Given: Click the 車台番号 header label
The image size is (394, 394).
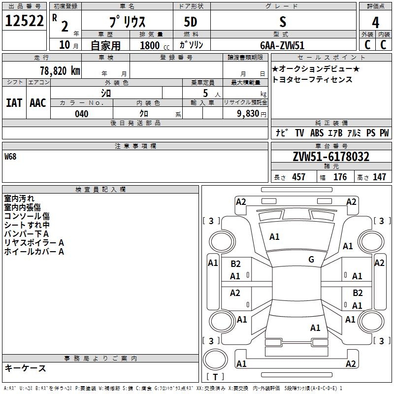Looking at the screenshot, I should 331,146.
